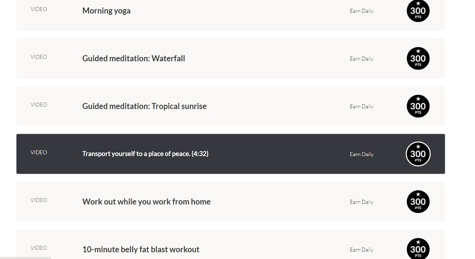This screenshot has width=475, height=259.
Task: Open Guided meditation: Tropical sunrise
Action: [145, 106]
